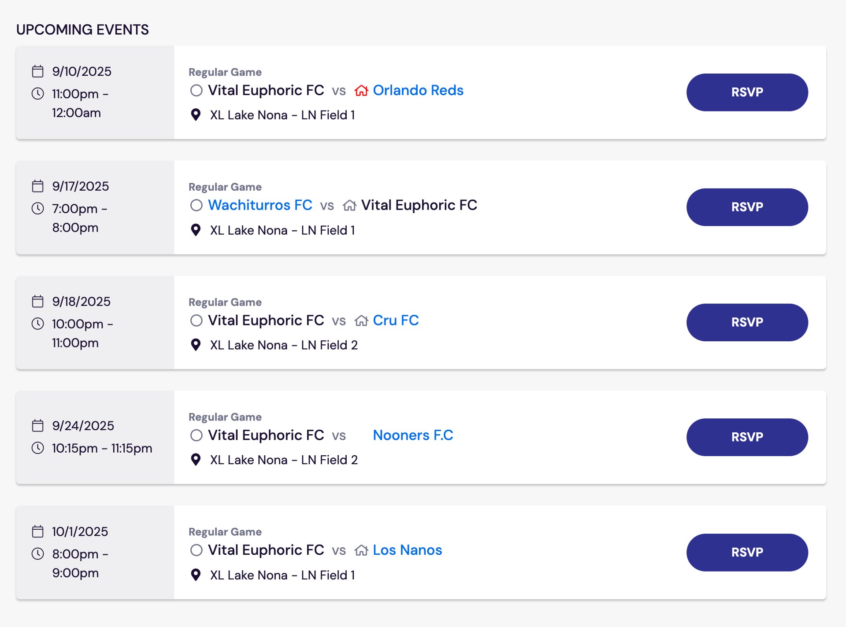Open the Los Nanos team link
Screen dimensions: 846x627
pyautogui.click(x=407, y=550)
